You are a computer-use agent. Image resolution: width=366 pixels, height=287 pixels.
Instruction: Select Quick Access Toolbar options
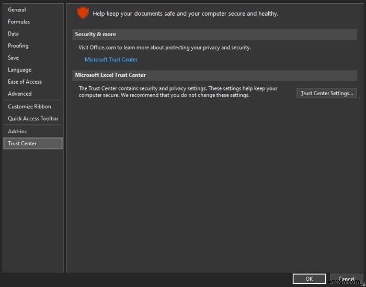click(x=33, y=119)
